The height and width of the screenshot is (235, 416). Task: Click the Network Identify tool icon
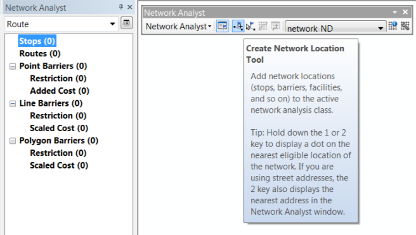pos(393,26)
